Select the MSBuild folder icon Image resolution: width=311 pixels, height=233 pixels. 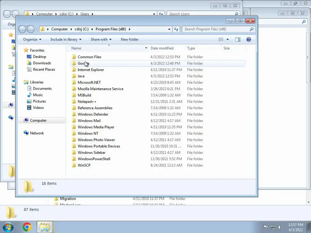(x=74, y=95)
